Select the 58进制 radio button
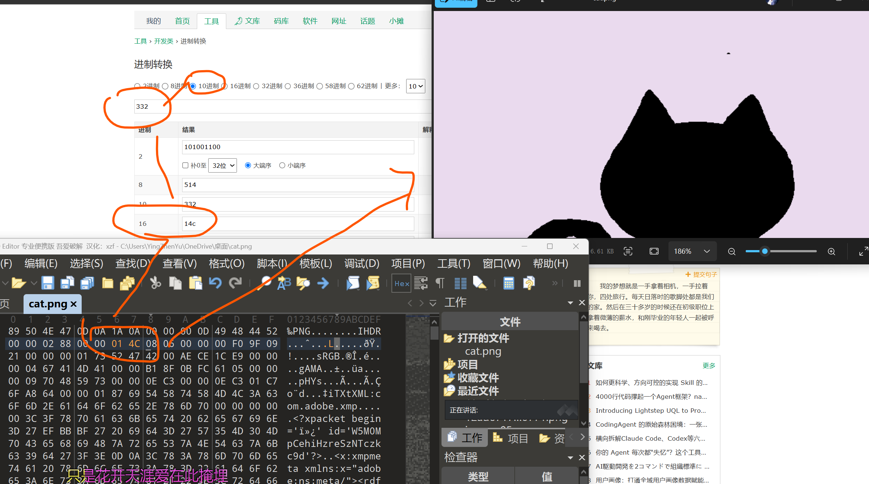869x484 pixels. (320, 86)
